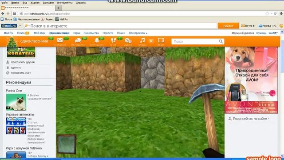Open the Video icon in orange toolbar
Screen dimensions: 284x160
161,40
